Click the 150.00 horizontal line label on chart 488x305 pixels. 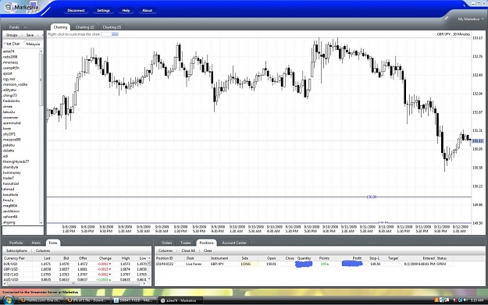[372, 197]
